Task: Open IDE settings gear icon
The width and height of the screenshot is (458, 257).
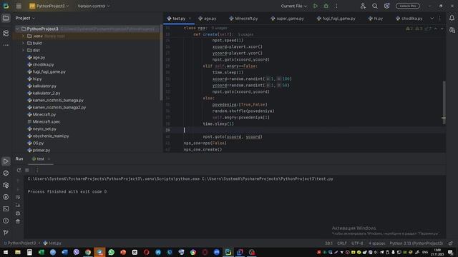Action: point(386,6)
